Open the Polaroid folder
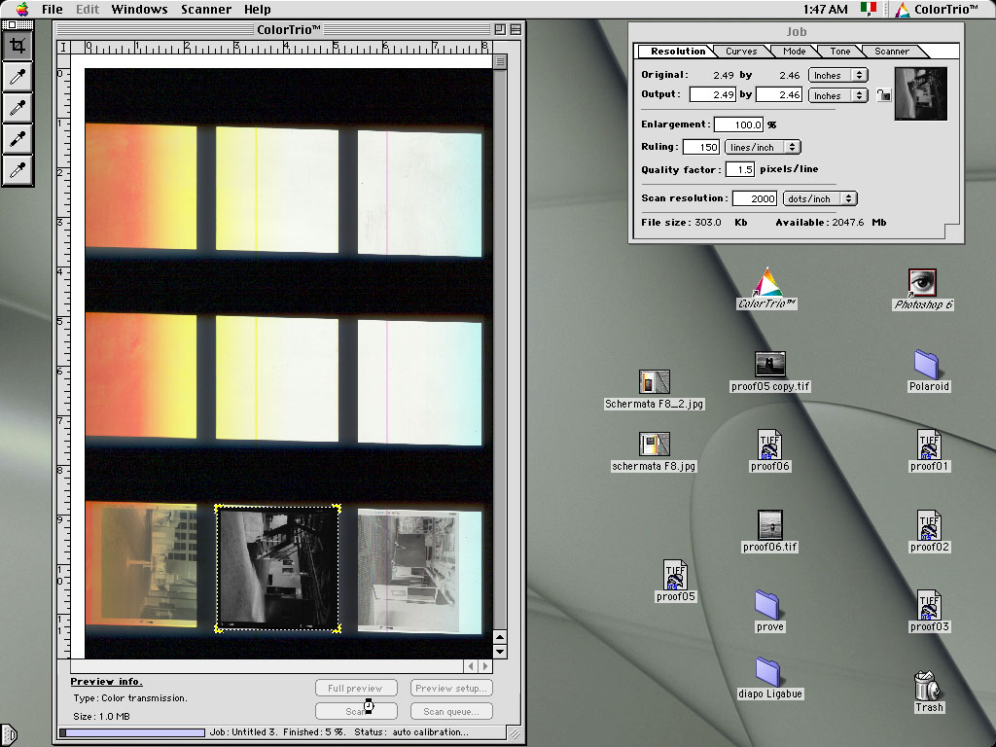The width and height of the screenshot is (996, 747). 928,365
